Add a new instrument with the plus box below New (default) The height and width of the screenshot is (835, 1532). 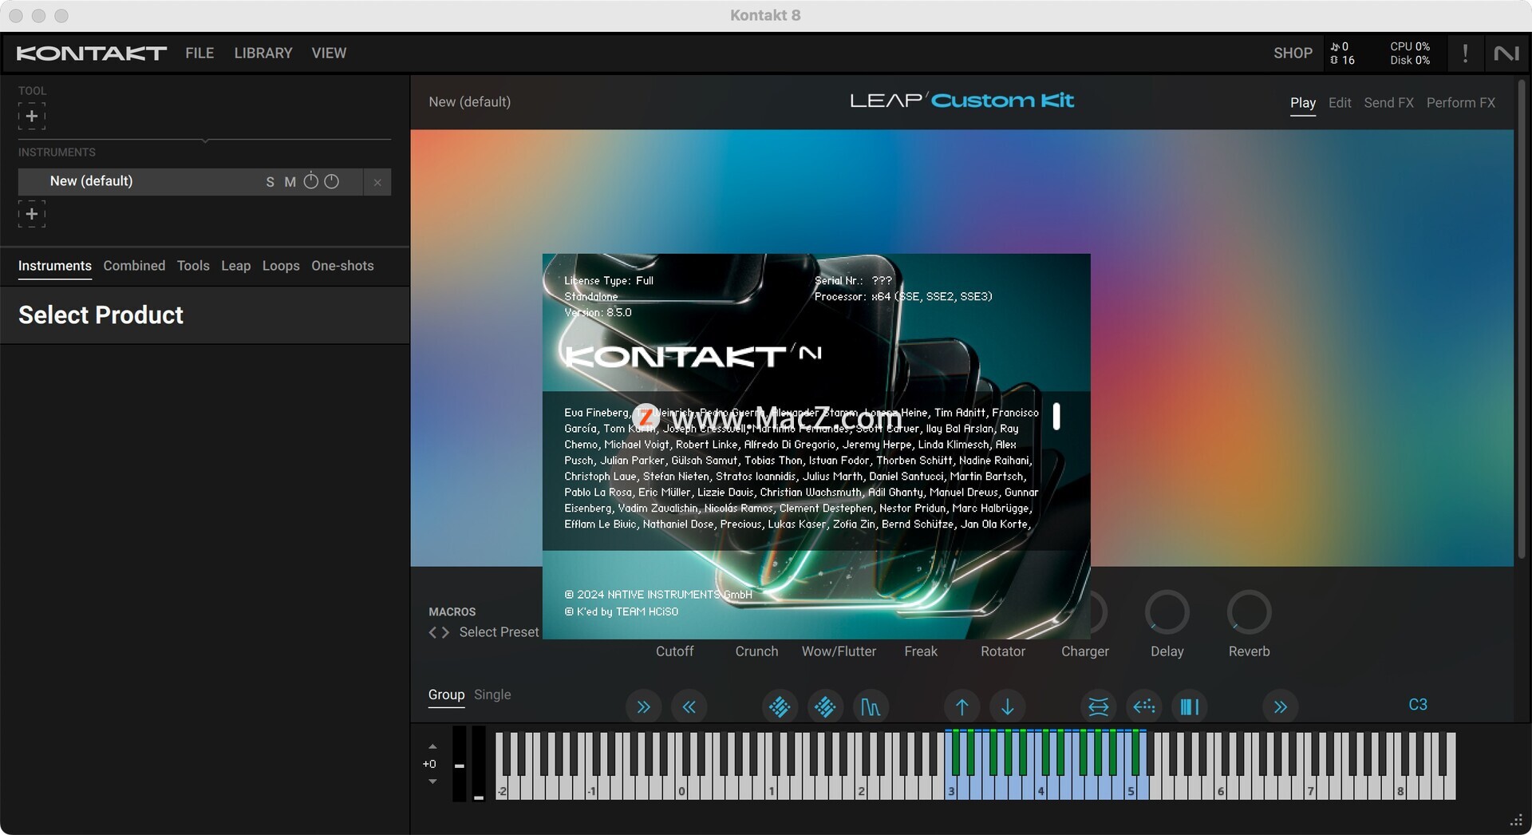click(x=32, y=214)
